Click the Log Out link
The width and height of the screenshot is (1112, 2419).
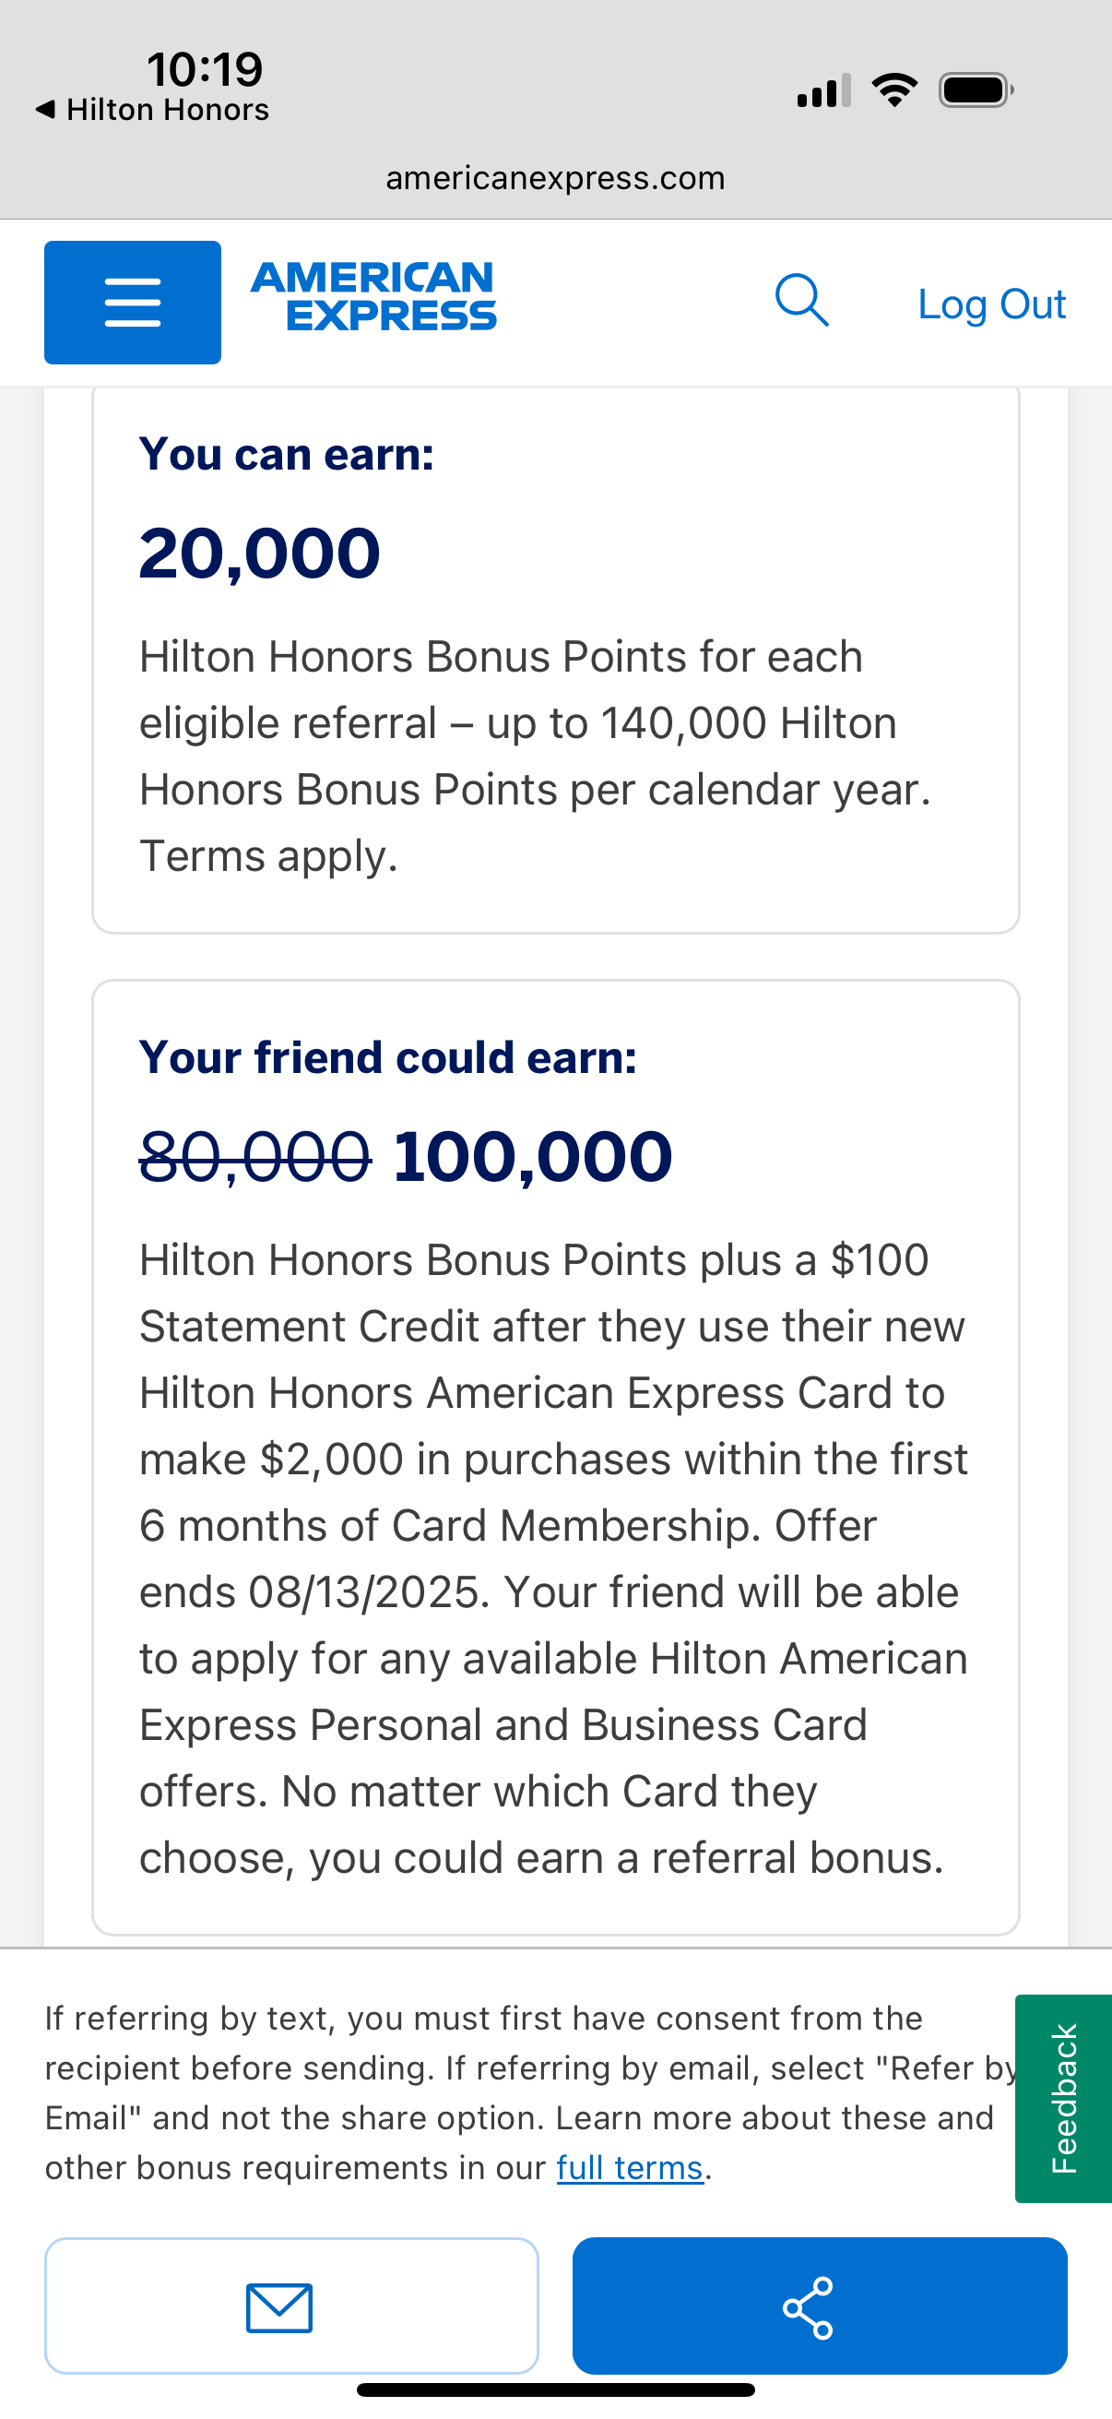[991, 304]
